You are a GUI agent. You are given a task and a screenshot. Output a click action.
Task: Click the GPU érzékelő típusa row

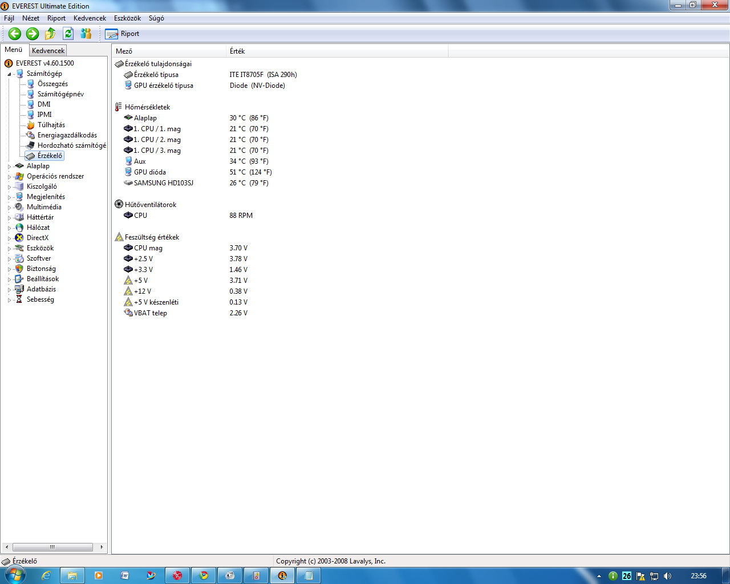coord(279,86)
